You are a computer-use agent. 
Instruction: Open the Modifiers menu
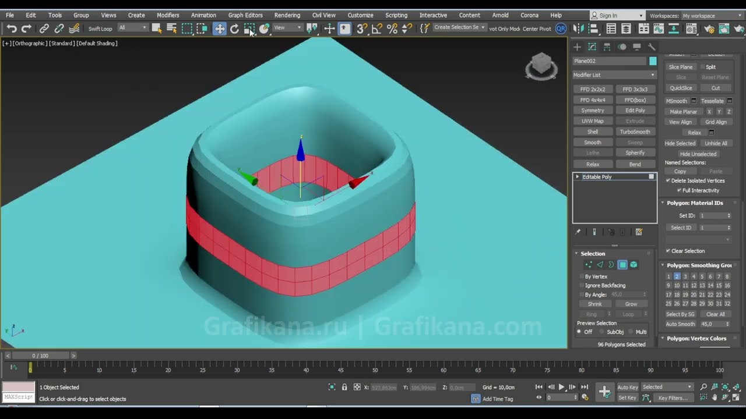point(168,15)
